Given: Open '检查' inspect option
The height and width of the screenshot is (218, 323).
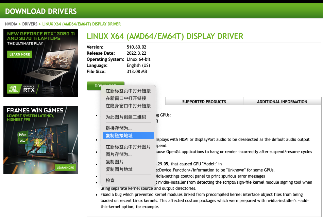Looking at the screenshot, I should click(x=128, y=180).
